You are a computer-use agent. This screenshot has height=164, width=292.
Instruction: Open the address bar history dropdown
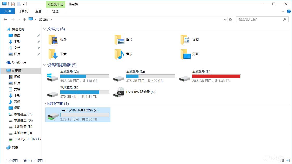(x=225, y=19)
